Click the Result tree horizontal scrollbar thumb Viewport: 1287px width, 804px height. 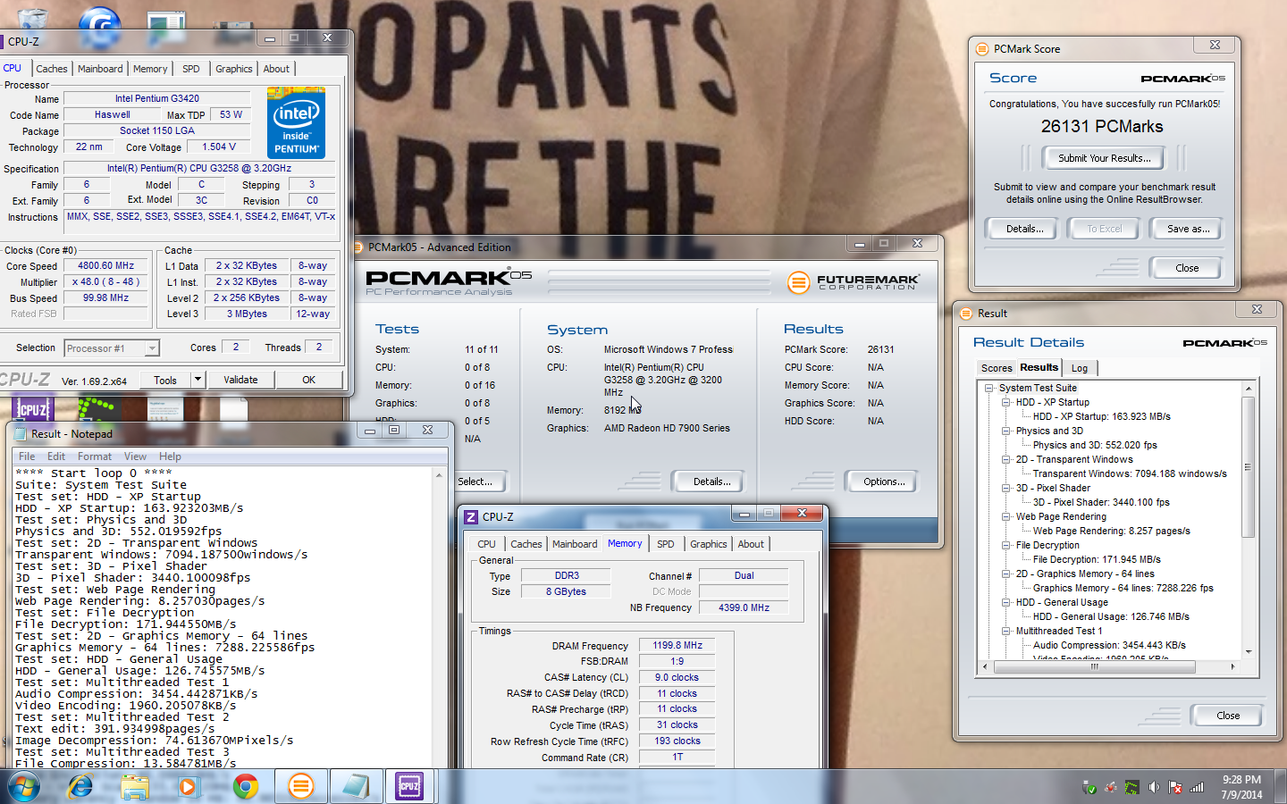1095,666
